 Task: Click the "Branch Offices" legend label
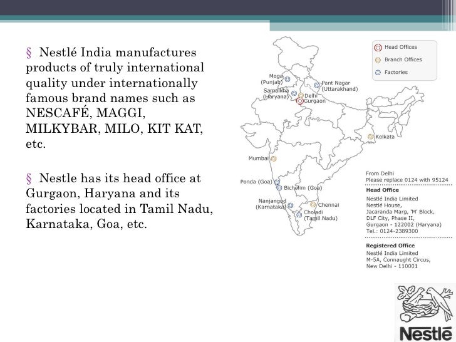[x=403, y=60]
